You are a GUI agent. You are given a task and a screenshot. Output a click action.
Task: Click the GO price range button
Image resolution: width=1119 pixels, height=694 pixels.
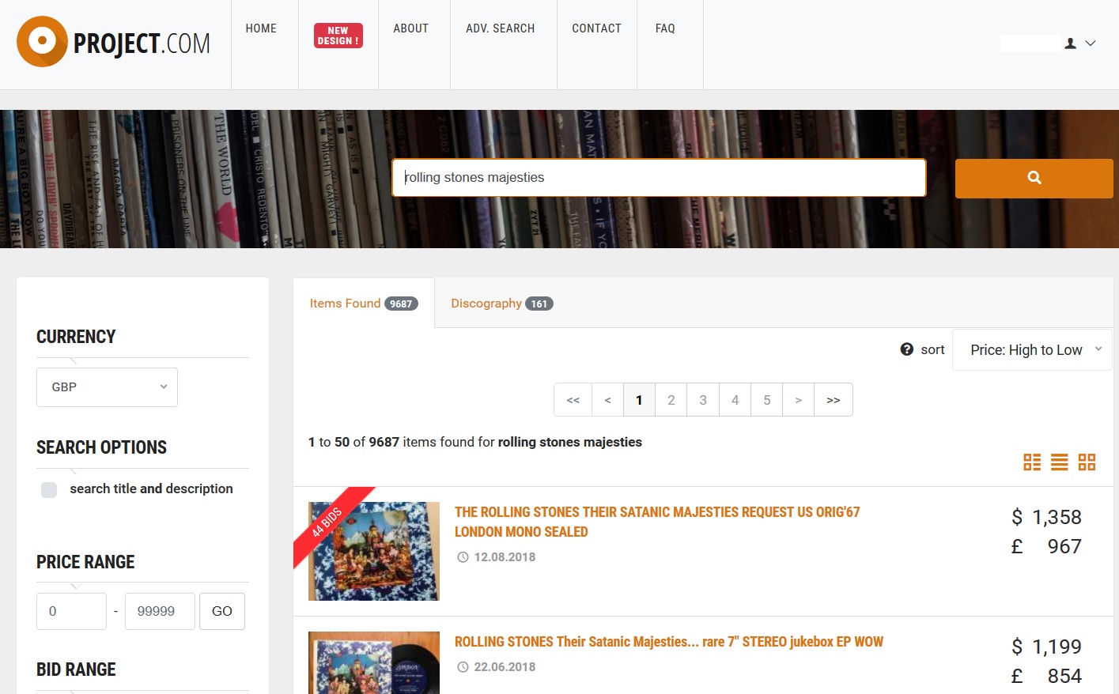click(x=222, y=611)
